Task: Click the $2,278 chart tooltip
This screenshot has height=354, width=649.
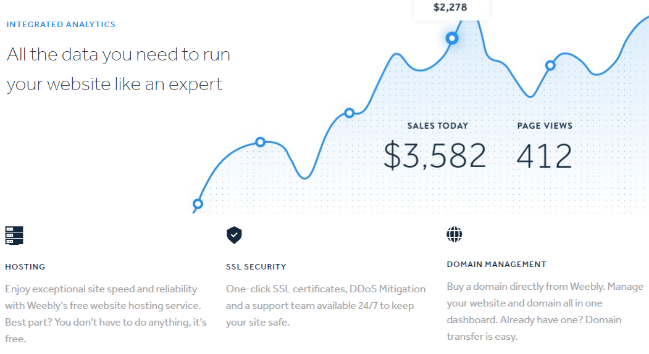Action: pos(451,8)
